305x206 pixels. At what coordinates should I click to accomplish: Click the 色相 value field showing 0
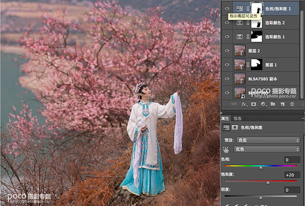coord(292,160)
